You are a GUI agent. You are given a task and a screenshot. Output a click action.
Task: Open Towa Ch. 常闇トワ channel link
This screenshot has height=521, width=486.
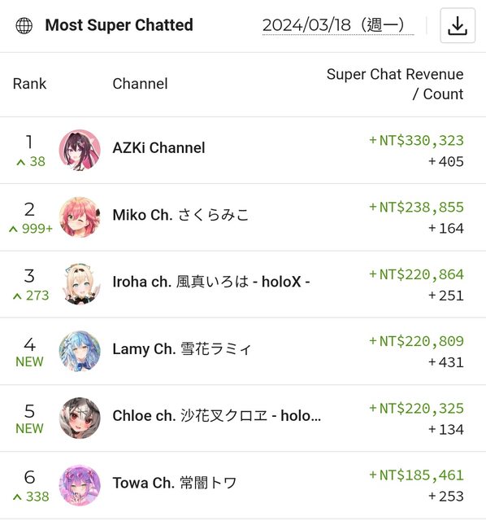(x=175, y=483)
